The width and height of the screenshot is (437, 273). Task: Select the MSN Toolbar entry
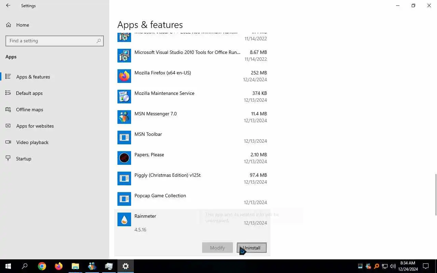point(192,138)
